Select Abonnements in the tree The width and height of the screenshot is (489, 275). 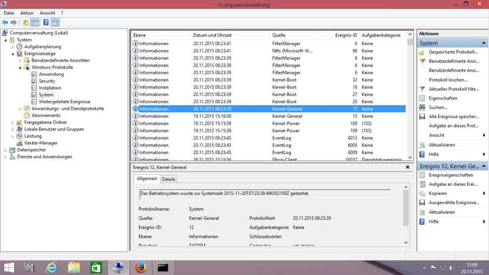point(46,116)
